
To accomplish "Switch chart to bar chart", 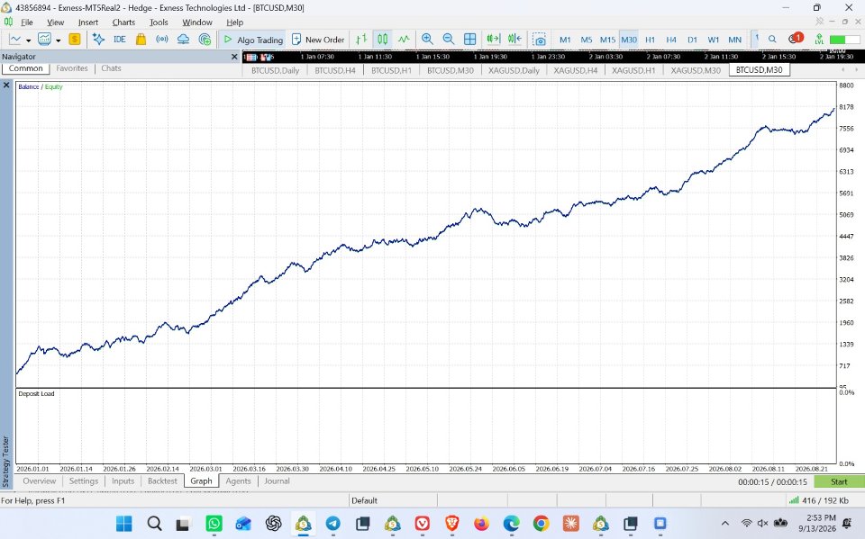I will click(361, 39).
